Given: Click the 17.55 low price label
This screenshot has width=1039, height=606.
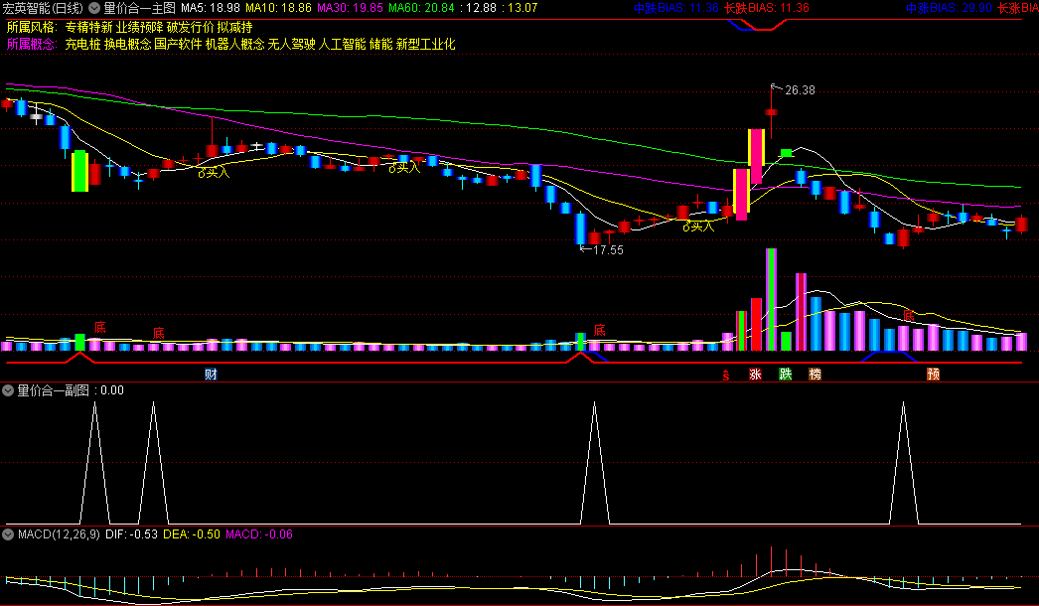Looking at the screenshot, I should click(608, 250).
